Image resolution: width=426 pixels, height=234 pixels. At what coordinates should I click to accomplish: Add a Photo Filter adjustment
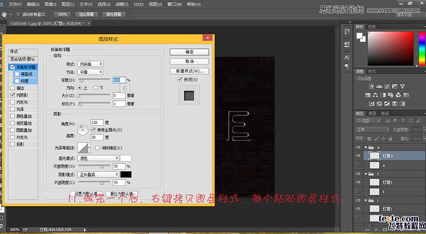(x=391, y=95)
